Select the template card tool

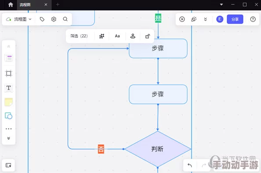(x=9, y=58)
